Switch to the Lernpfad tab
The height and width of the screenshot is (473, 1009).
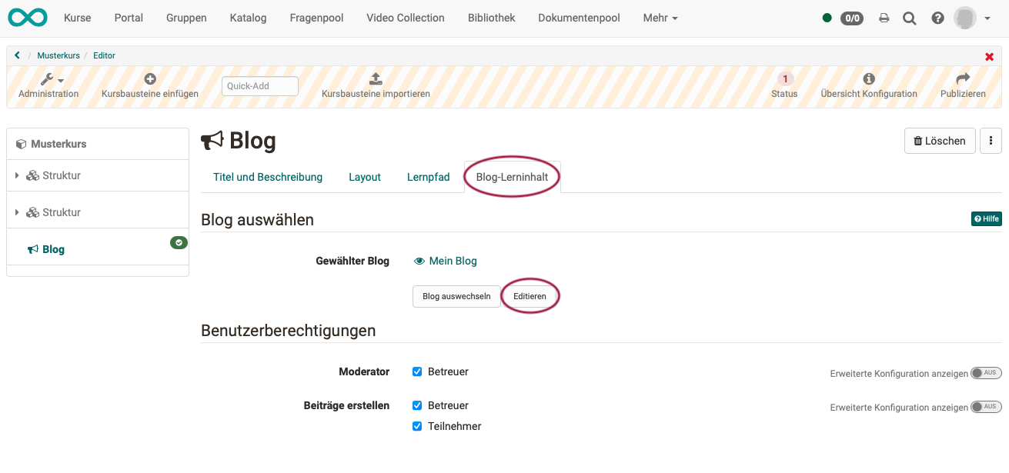coord(429,177)
